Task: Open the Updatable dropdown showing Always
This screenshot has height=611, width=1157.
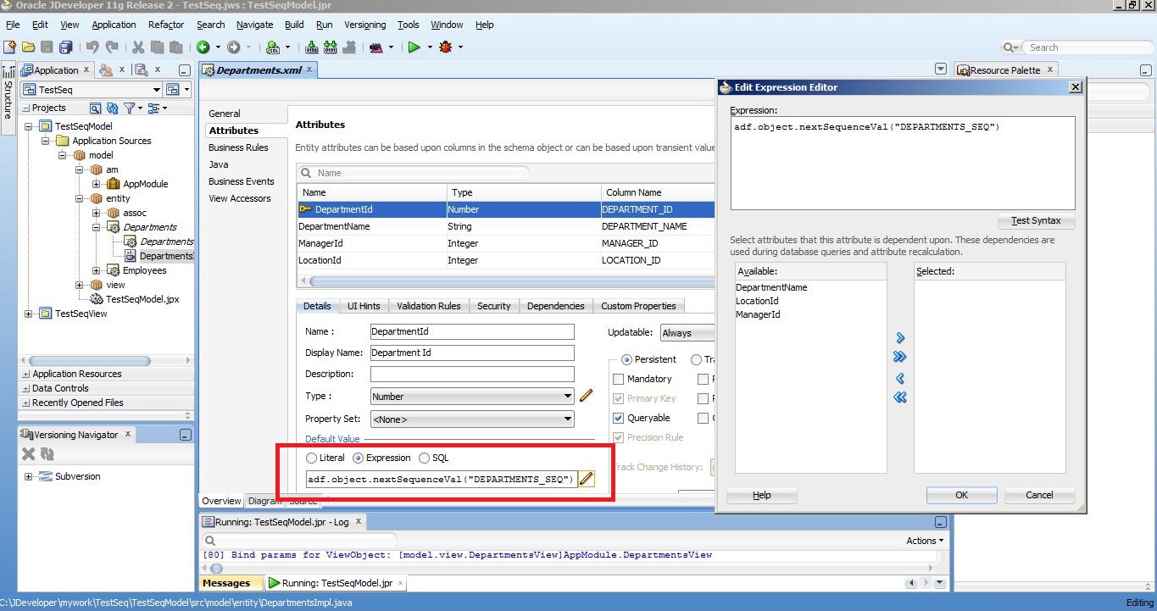Action: pyautogui.click(x=686, y=333)
